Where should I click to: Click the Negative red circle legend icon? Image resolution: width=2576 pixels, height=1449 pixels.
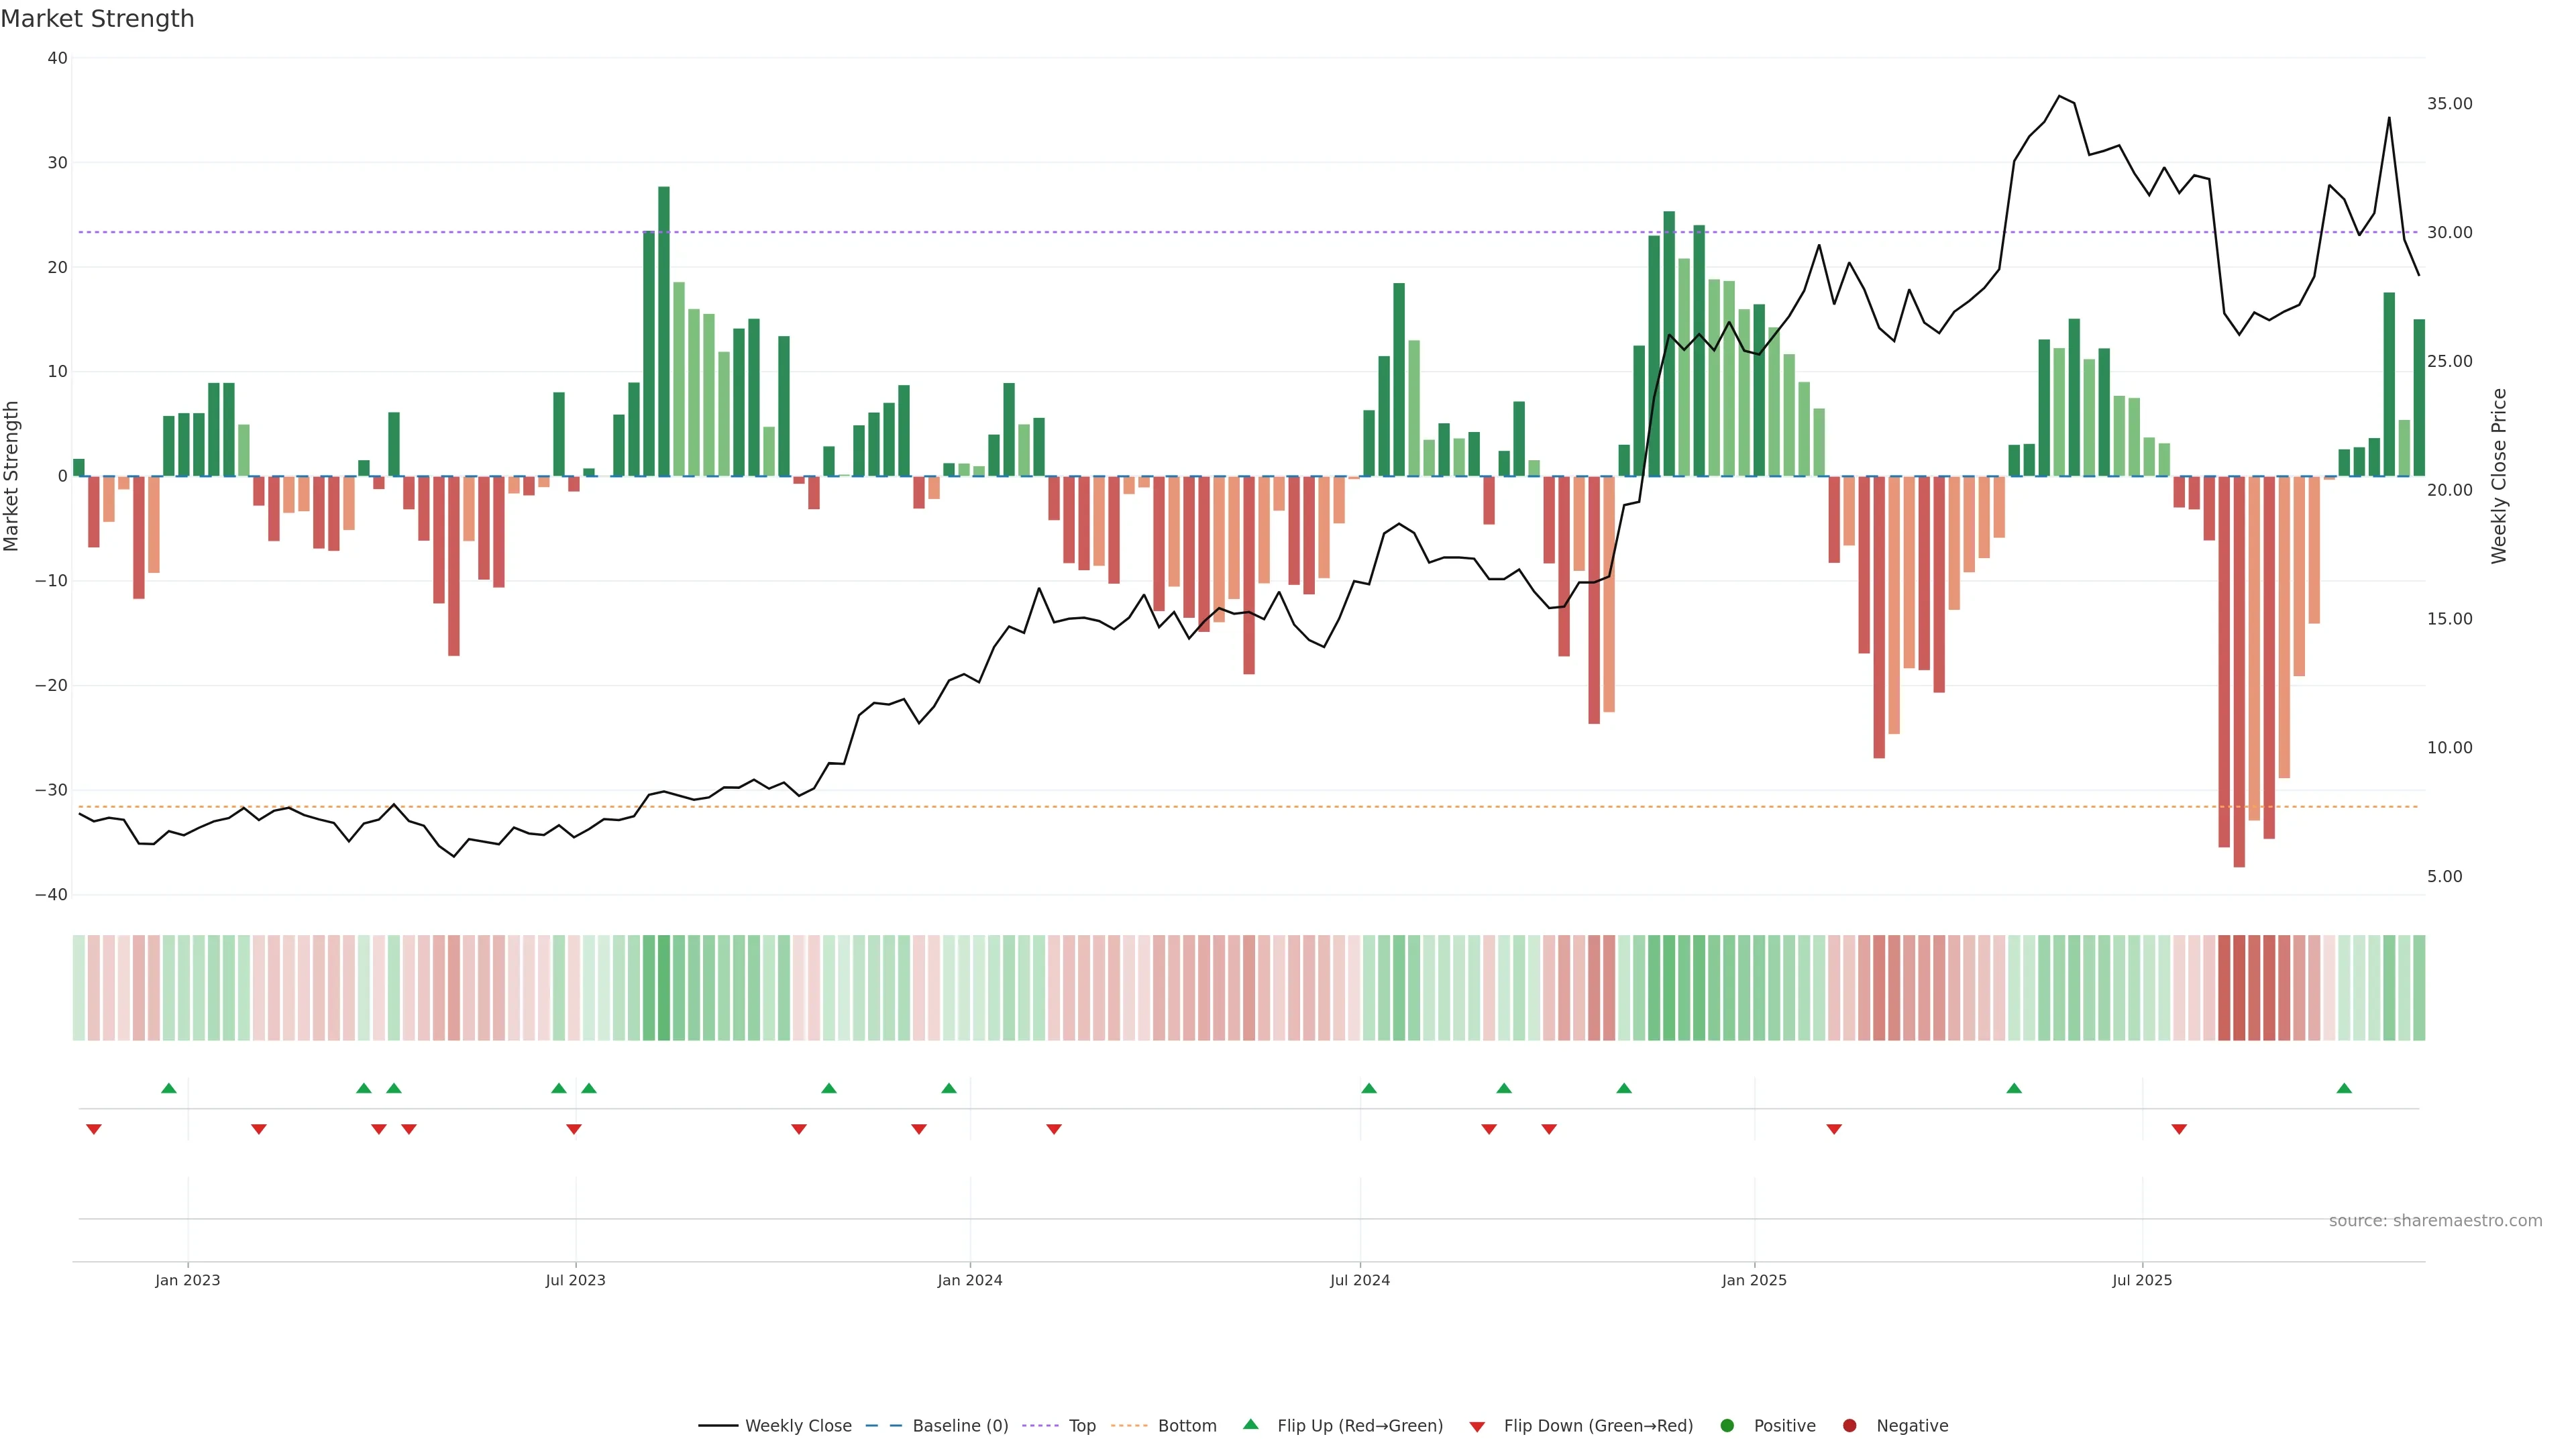pyautogui.click(x=1849, y=1426)
